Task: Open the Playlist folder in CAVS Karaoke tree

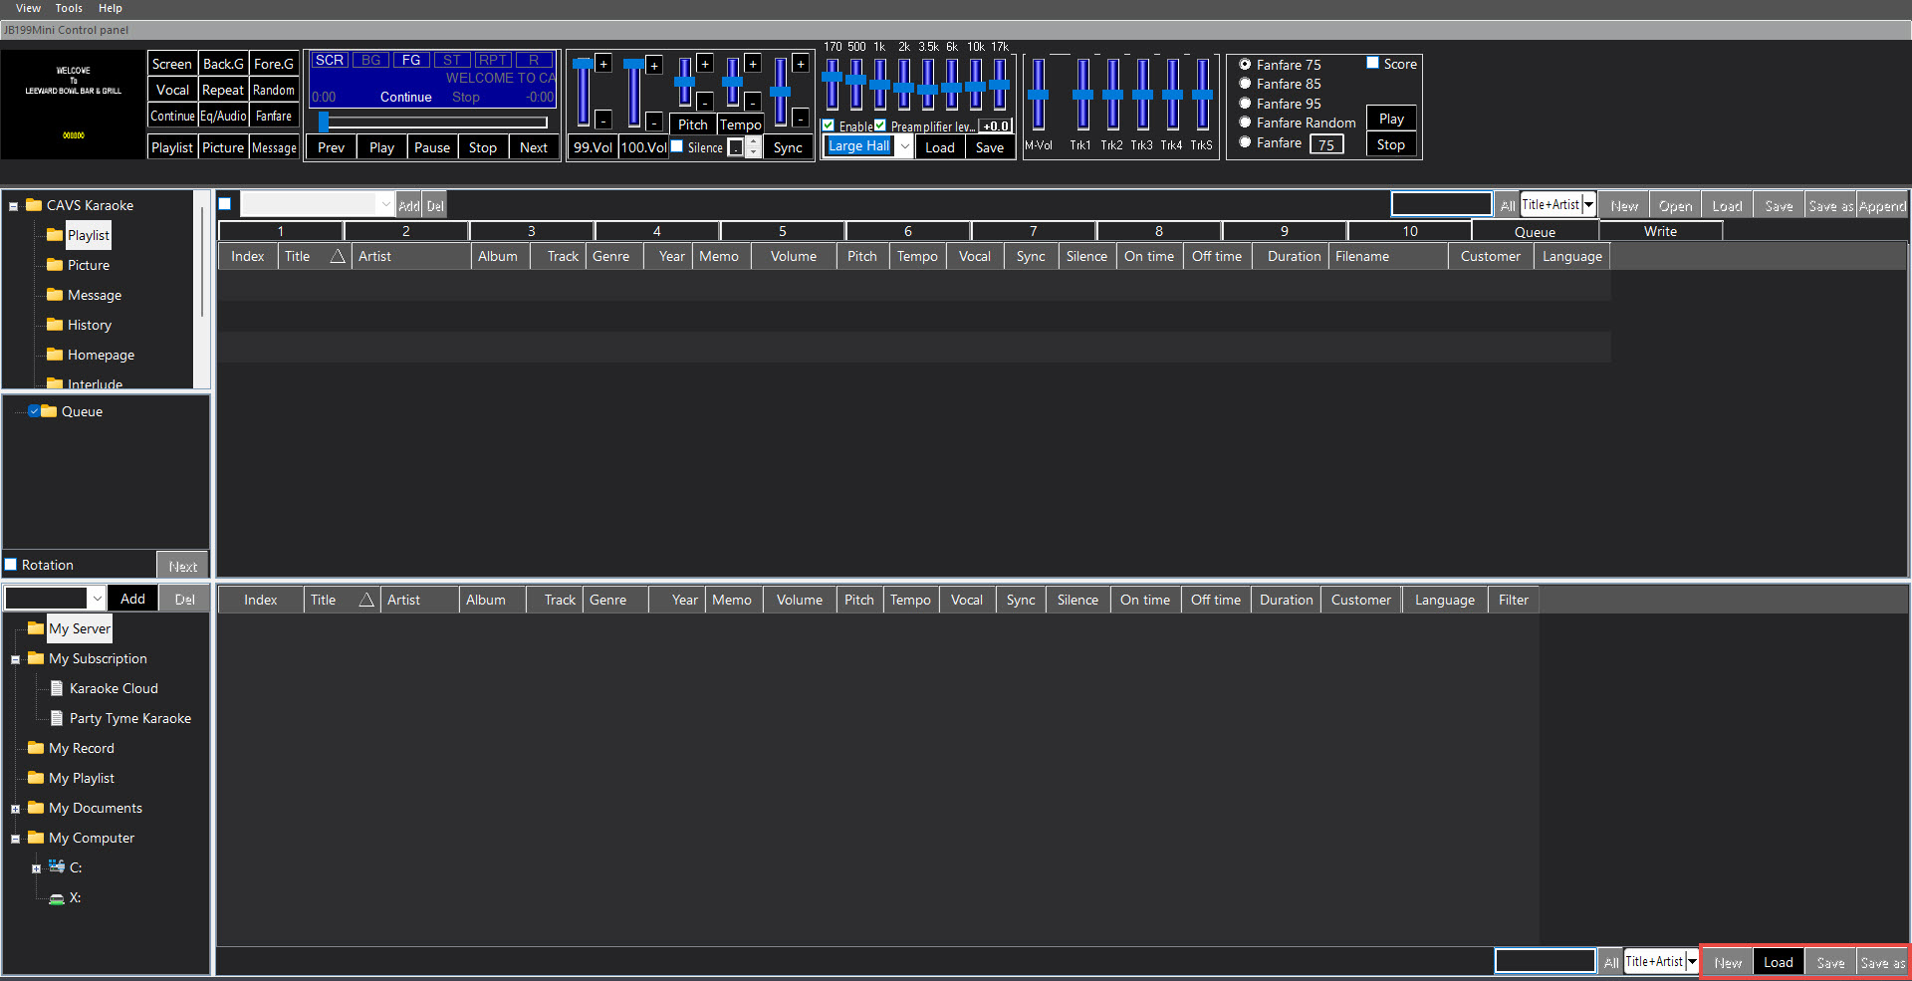Action: pyautogui.click(x=88, y=235)
